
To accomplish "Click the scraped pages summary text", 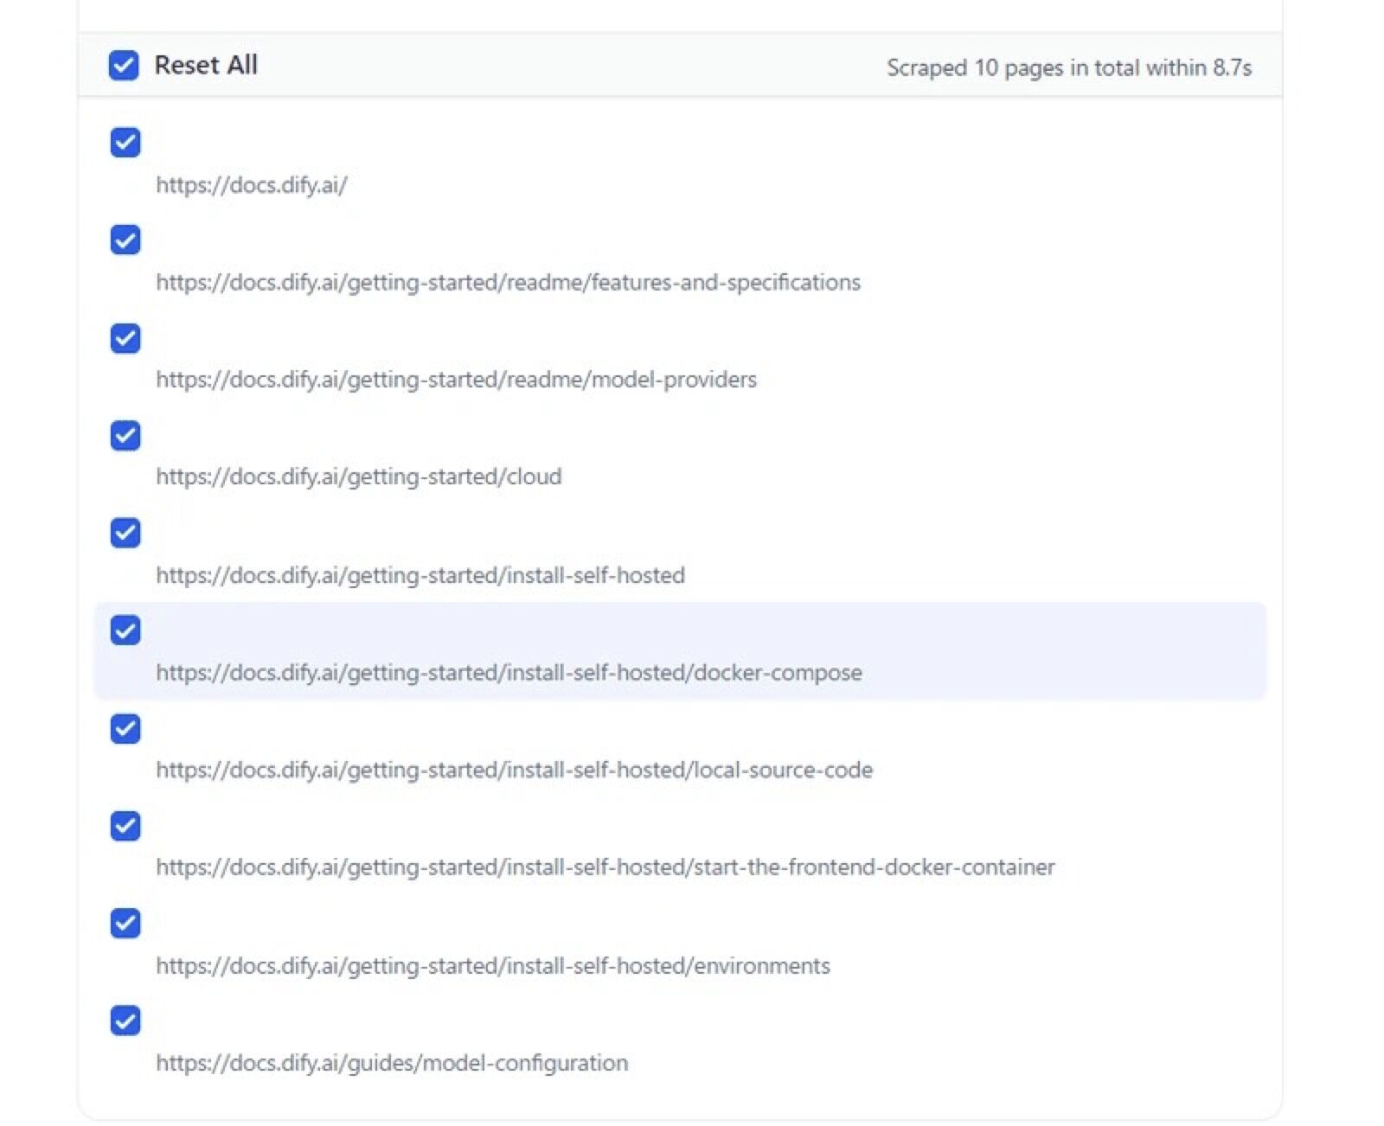I will (x=1068, y=67).
